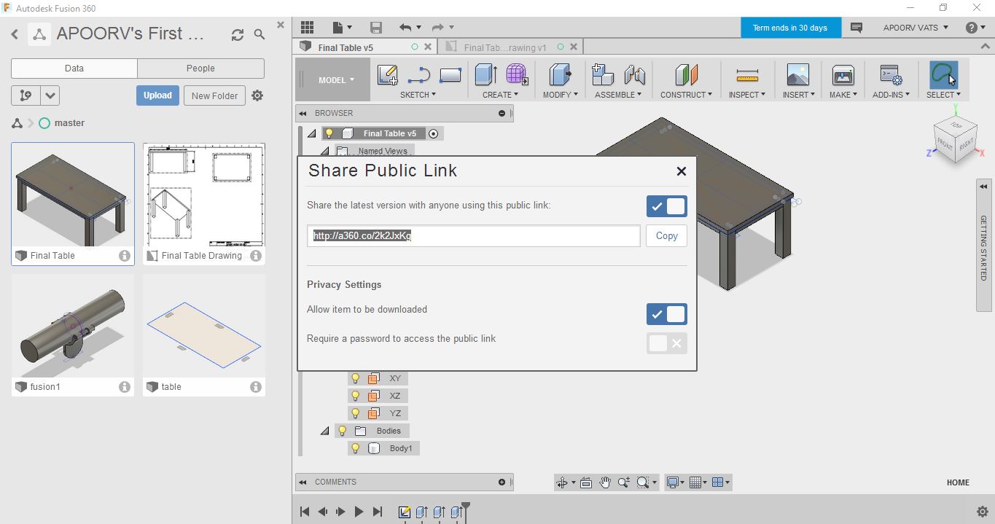Click the Save icon
995x524 pixels.
pos(376,27)
